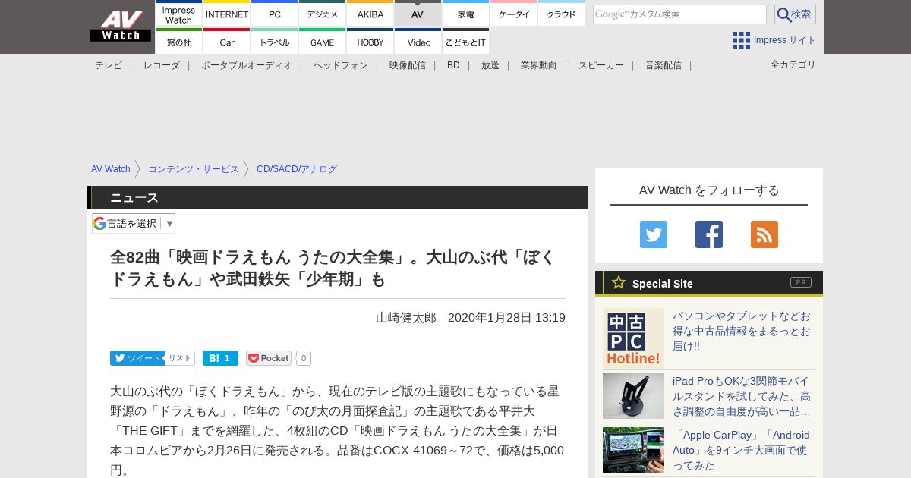Go to the 映像配信 category
The height and width of the screenshot is (478, 911).
pos(408,65)
